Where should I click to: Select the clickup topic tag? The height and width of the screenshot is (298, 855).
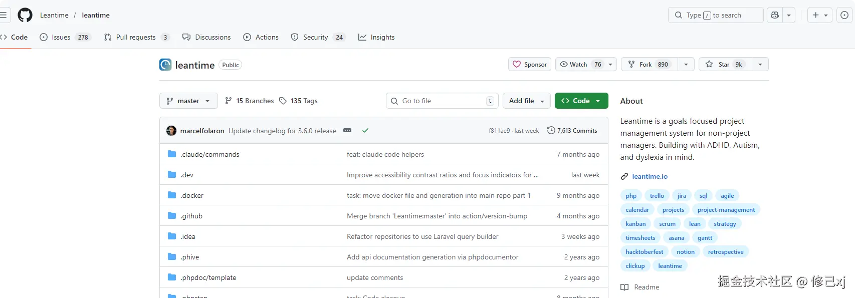pyautogui.click(x=635, y=266)
